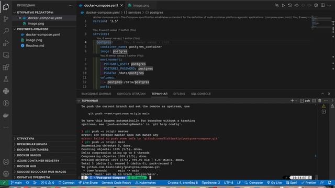Open the Explorer view in activity bar

point(6,7)
